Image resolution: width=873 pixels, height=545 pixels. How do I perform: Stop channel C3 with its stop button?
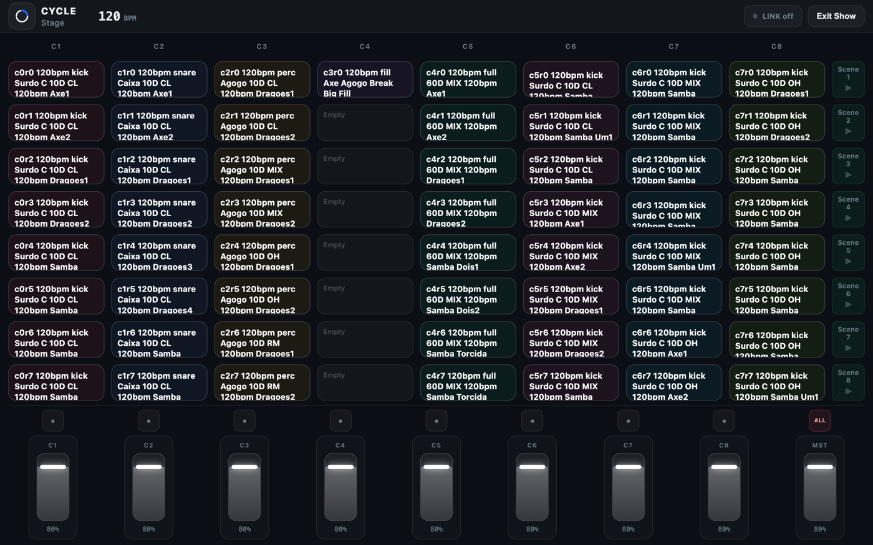click(244, 421)
